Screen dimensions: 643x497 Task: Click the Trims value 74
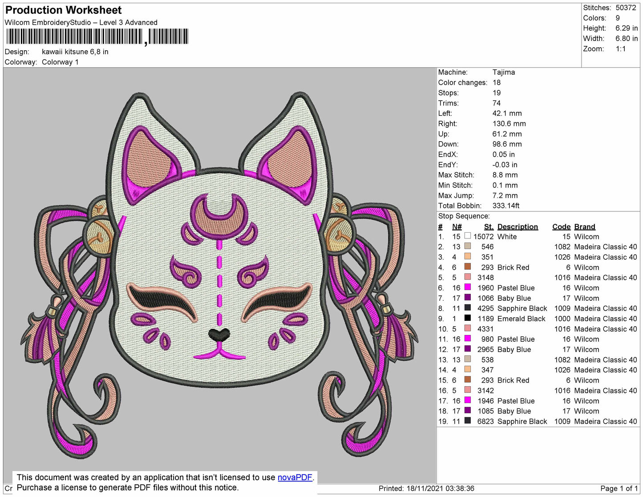point(497,103)
